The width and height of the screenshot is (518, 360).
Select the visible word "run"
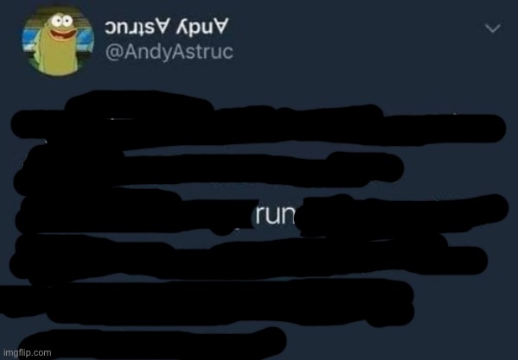[275, 216]
